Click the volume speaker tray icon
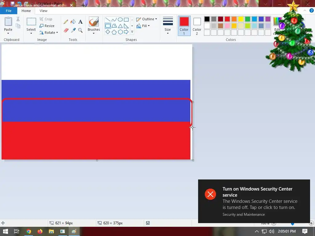 271,231
